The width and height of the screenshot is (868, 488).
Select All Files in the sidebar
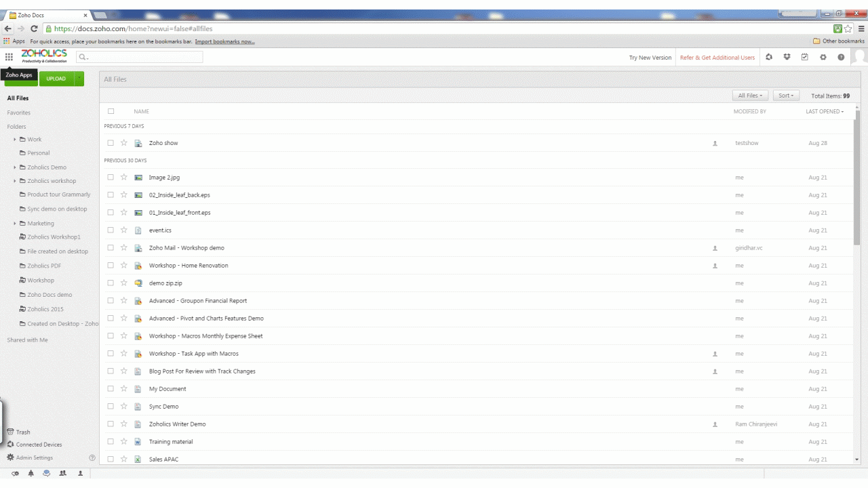click(x=18, y=98)
